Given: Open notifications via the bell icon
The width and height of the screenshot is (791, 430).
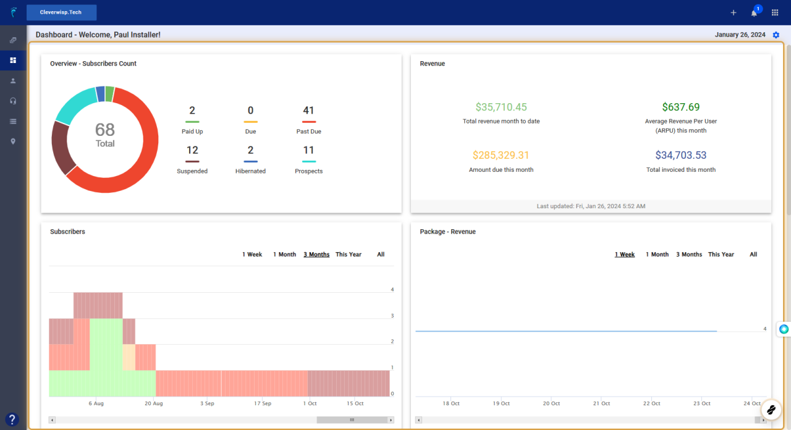Looking at the screenshot, I should (754, 12).
